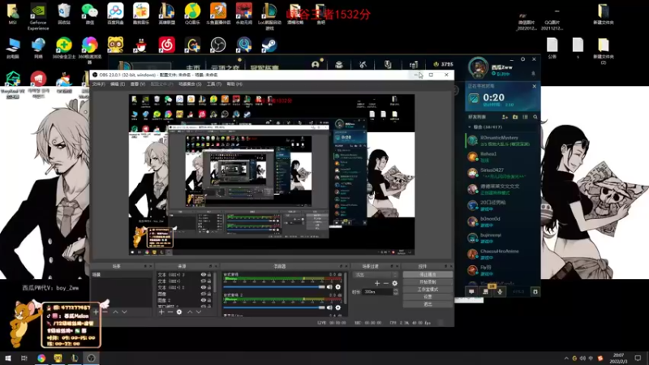Adjust second mixer channel volume slider

point(274,307)
